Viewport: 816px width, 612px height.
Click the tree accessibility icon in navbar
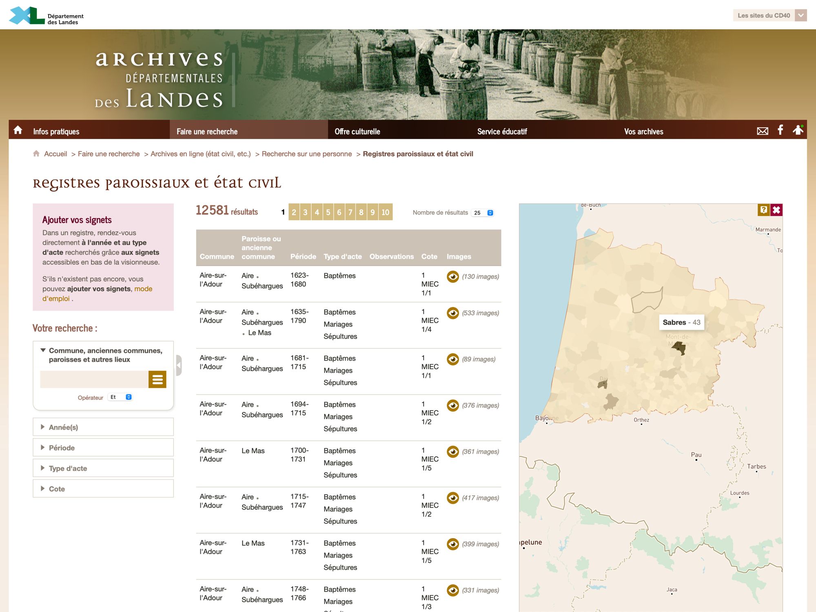pos(798,130)
